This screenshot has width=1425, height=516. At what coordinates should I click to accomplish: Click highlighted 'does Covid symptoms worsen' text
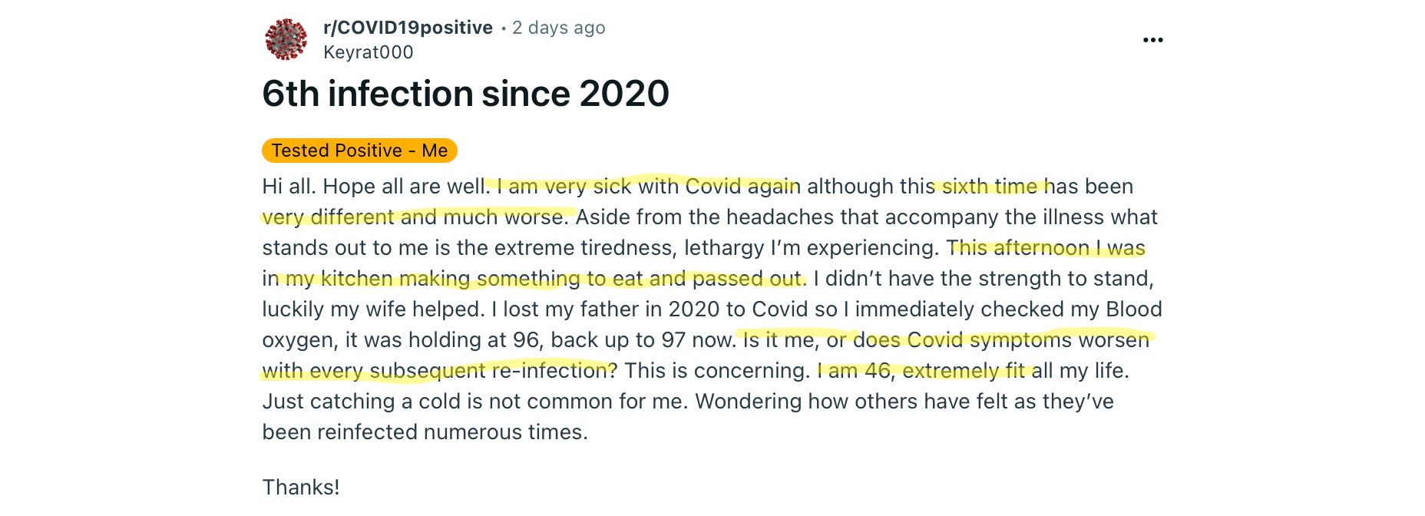pyautogui.click(x=1001, y=340)
